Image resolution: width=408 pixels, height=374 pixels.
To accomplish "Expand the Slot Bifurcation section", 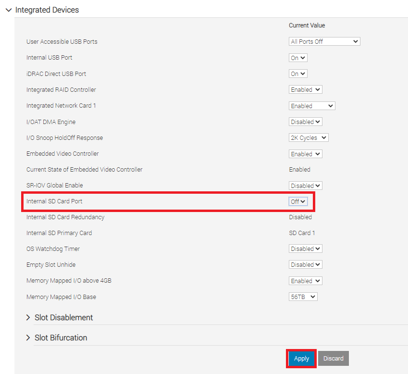I will click(28, 338).
